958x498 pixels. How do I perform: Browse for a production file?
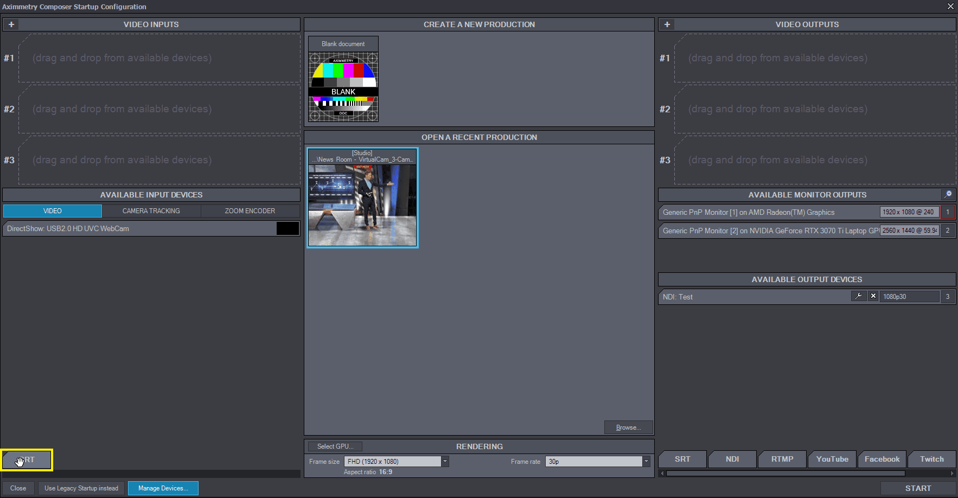tap(628, 427)
